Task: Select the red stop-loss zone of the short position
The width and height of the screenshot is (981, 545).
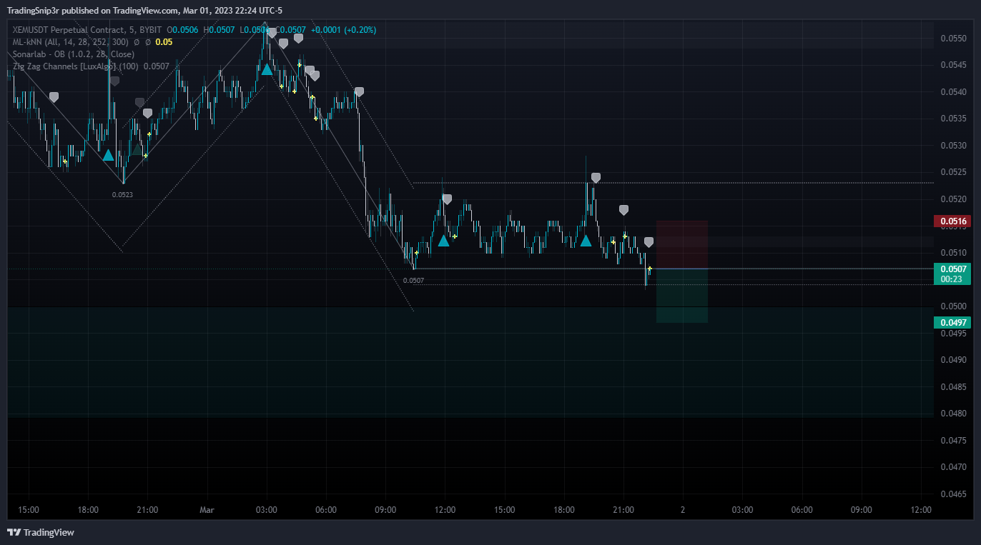Action: [x=682, y=244]
